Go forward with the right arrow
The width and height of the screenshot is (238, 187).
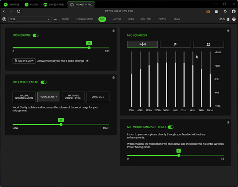[11, 11]
